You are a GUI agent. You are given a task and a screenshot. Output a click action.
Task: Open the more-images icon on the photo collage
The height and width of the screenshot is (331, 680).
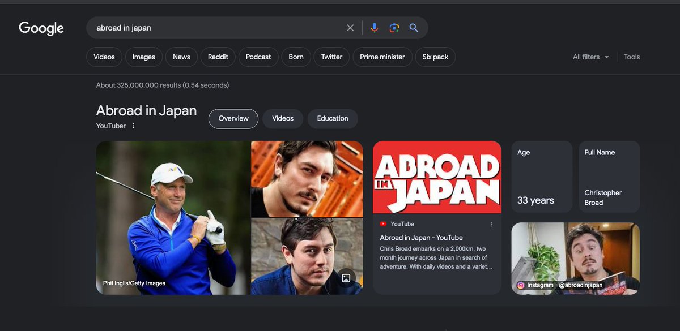pos(345,277)
